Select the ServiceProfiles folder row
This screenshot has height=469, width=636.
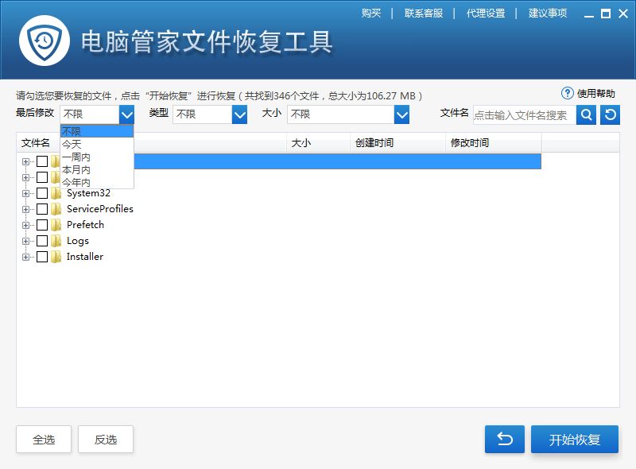pyautogui.click(x=100, y=209)
